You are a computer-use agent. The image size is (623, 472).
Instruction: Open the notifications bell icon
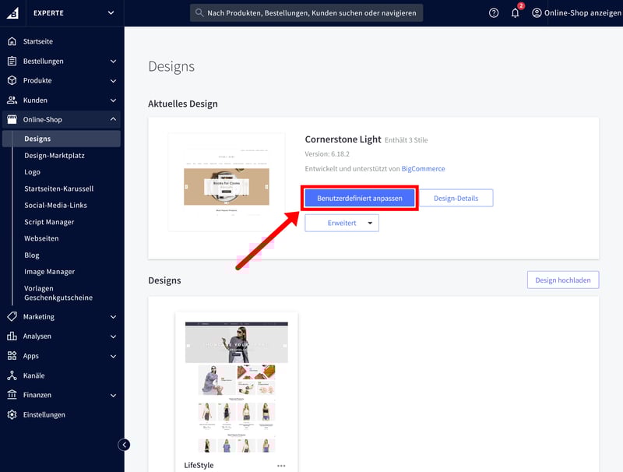click(516, 13)
